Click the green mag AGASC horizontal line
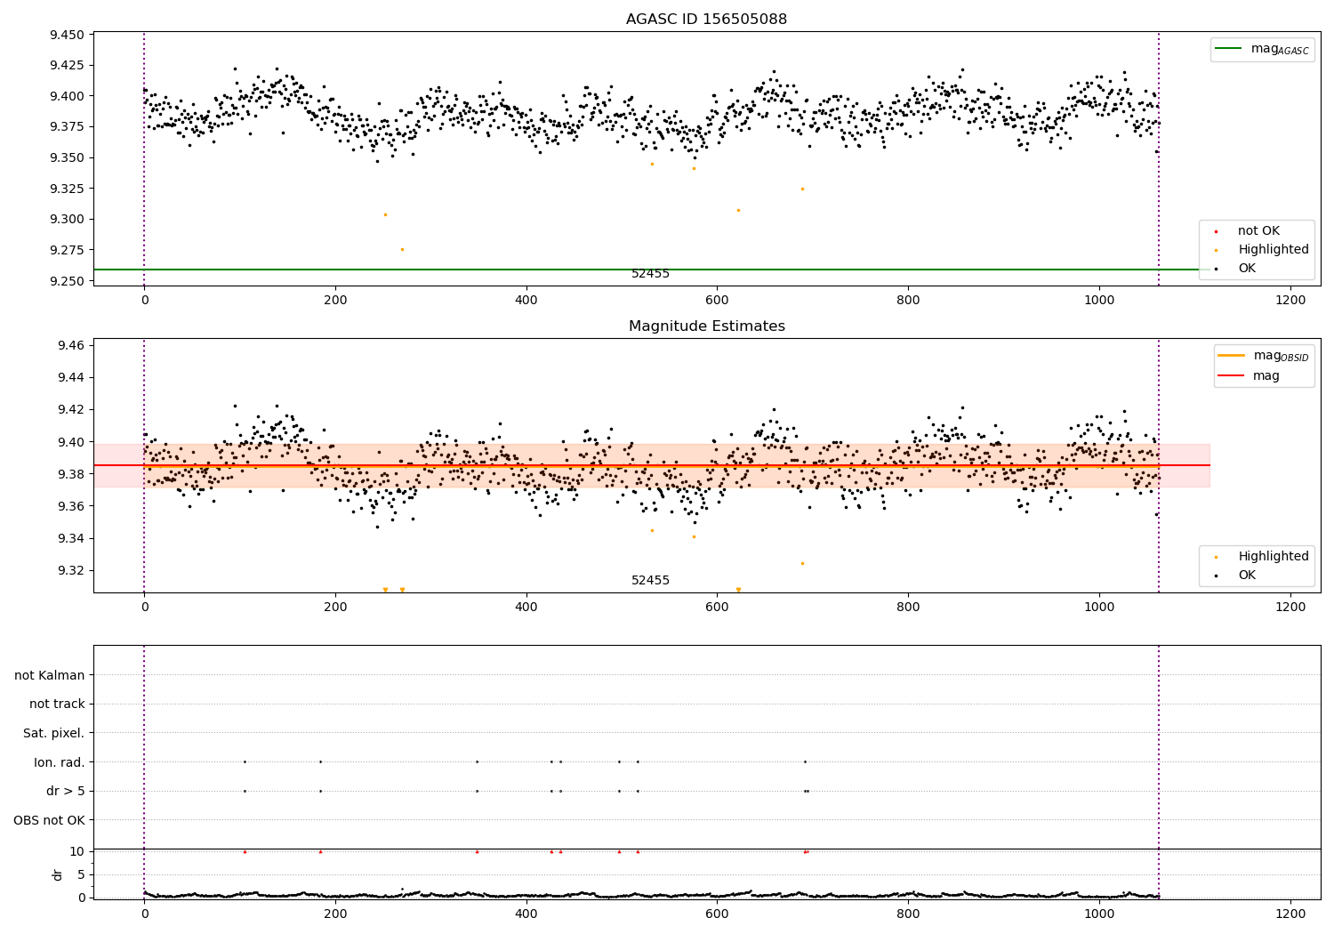The height and width of the screenshot is (934, 1334). (x=651, y=270)
